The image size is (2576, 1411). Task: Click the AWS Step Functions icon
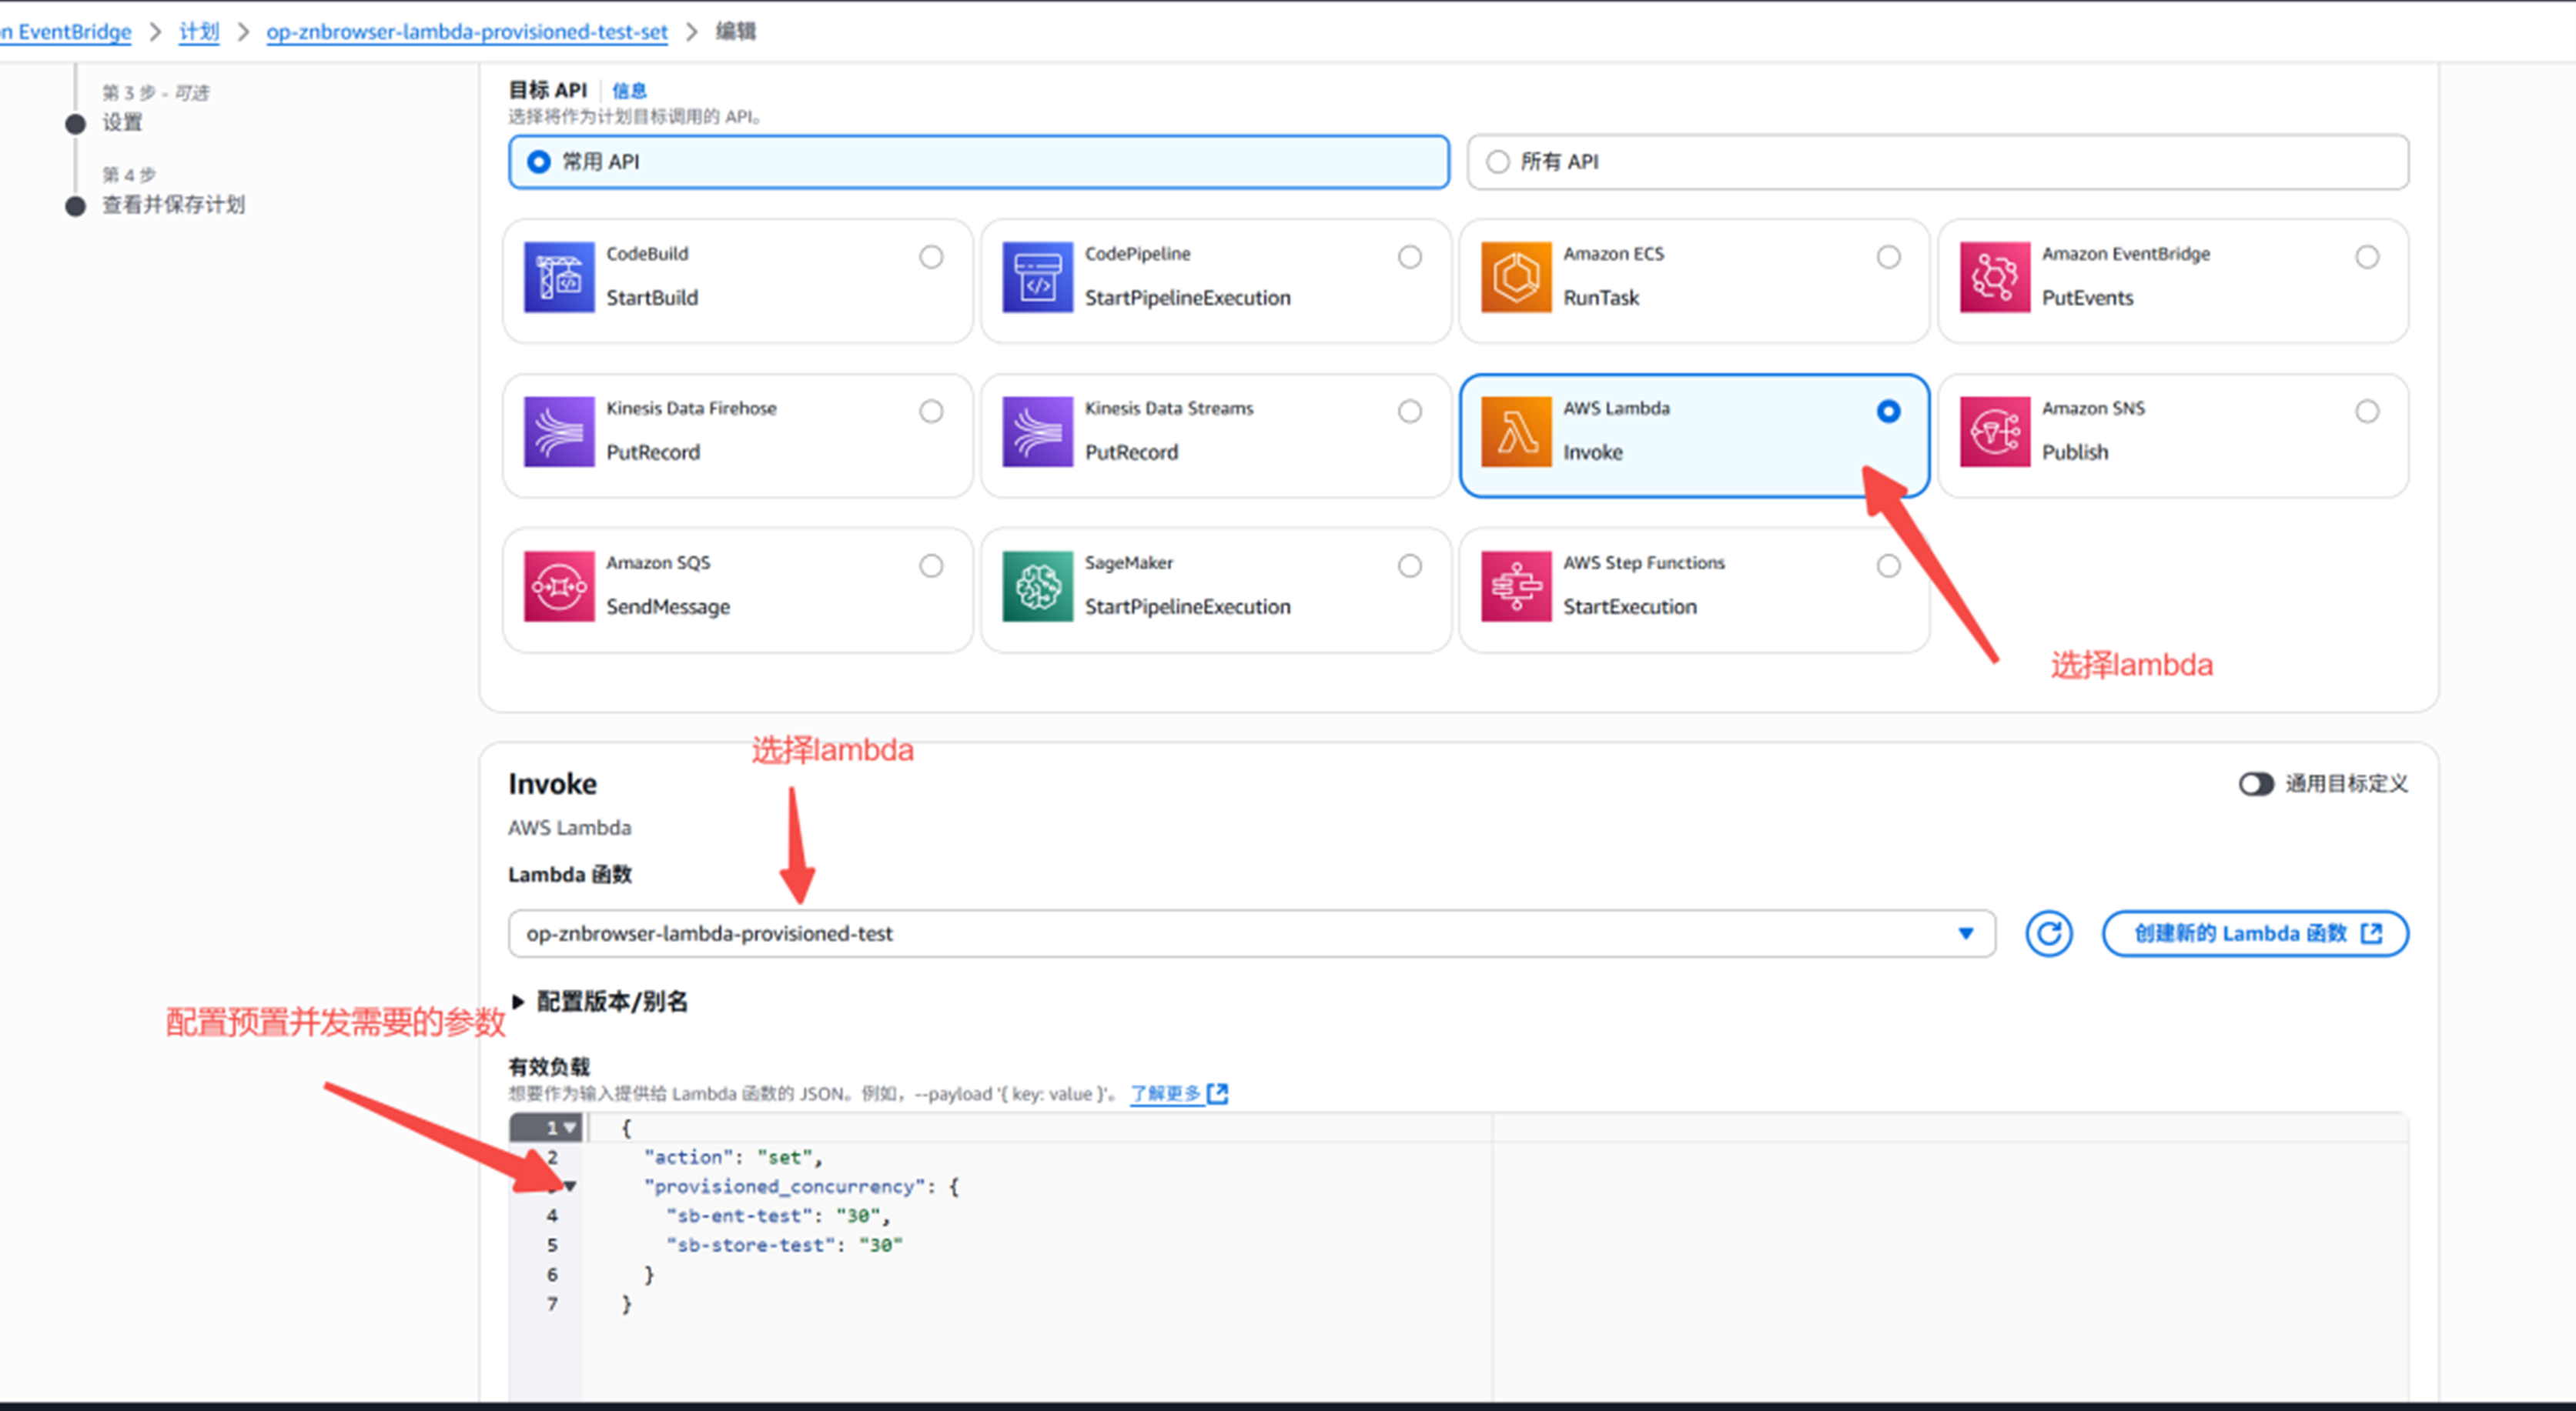coord(1515,586)
